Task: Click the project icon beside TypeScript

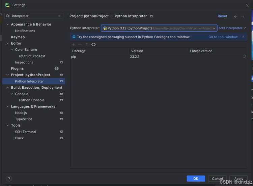Action: [x=61, y=119]
